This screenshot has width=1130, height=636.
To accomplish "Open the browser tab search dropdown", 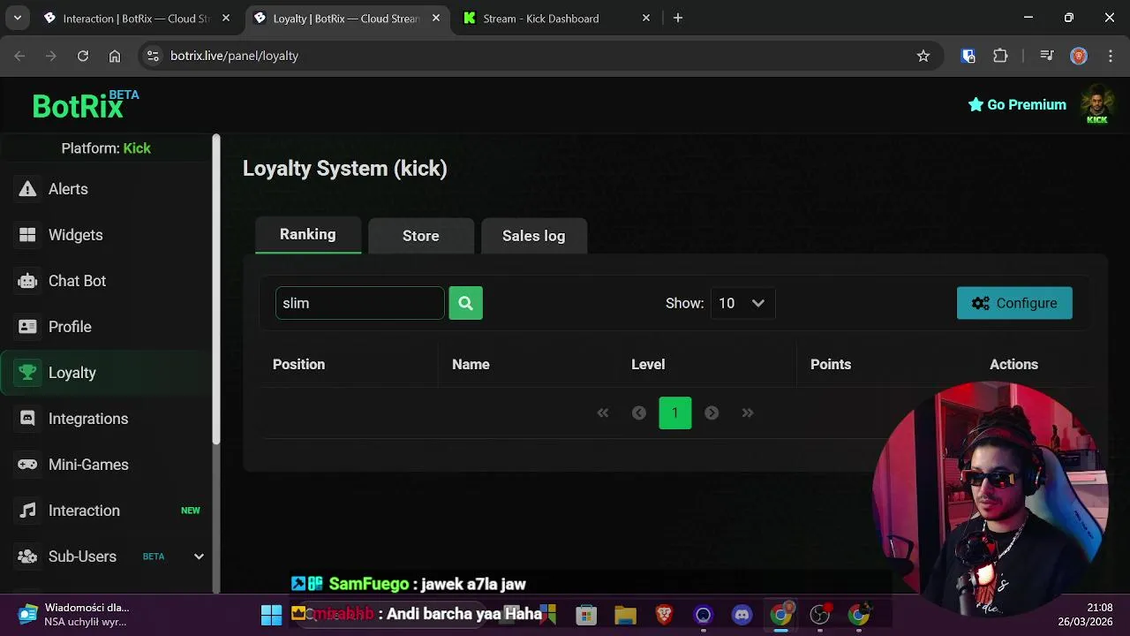I will click(18, 18).
